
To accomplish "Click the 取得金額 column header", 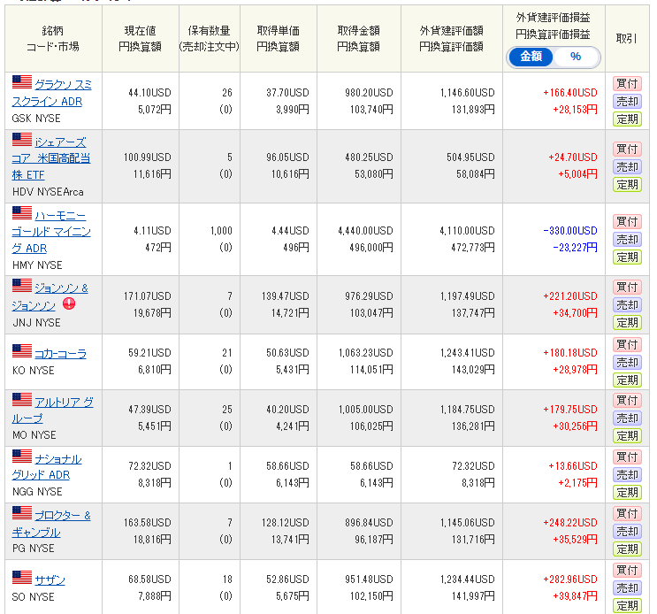I will [359, 39].
